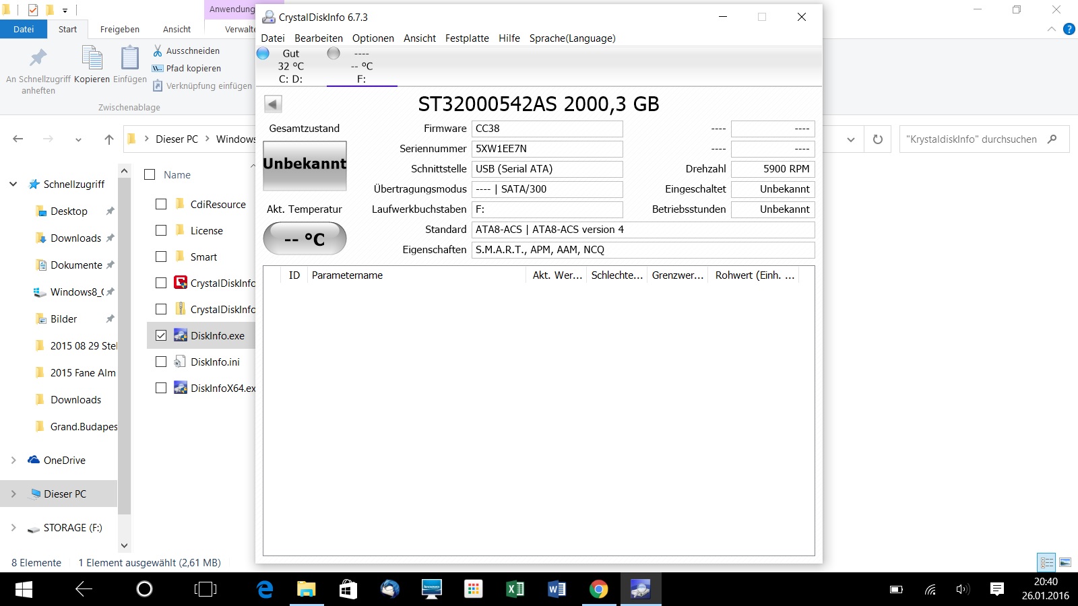Tick the checkbox for License folder
The image size is (1078, 606).
coord(161,230)
